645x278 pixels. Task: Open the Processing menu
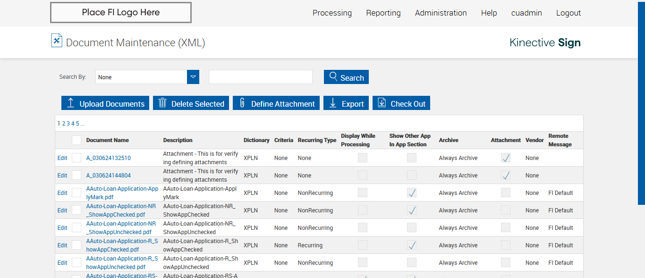pos(332,13)
